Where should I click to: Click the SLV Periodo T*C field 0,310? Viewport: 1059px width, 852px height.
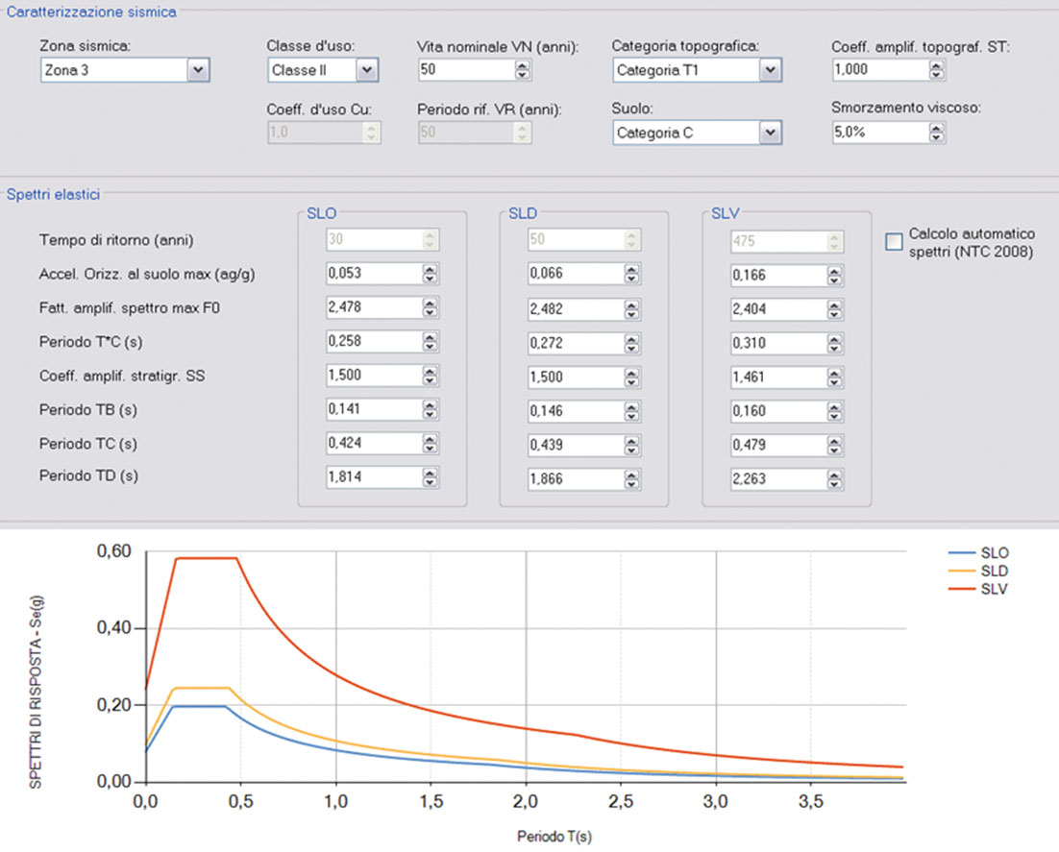tap(778, 344)
